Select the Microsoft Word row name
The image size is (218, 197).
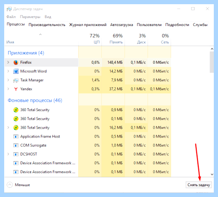34,71
